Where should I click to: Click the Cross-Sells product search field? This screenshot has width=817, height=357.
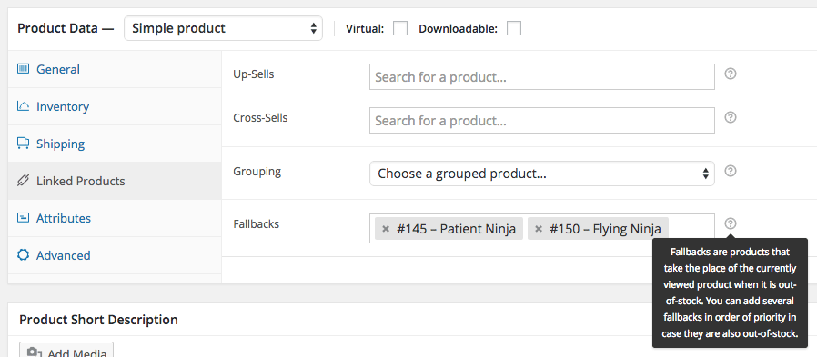542,120
